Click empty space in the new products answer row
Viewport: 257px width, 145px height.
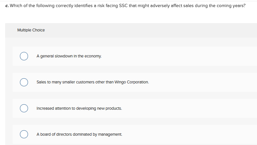pyautogui.click(x=187, y=108)
